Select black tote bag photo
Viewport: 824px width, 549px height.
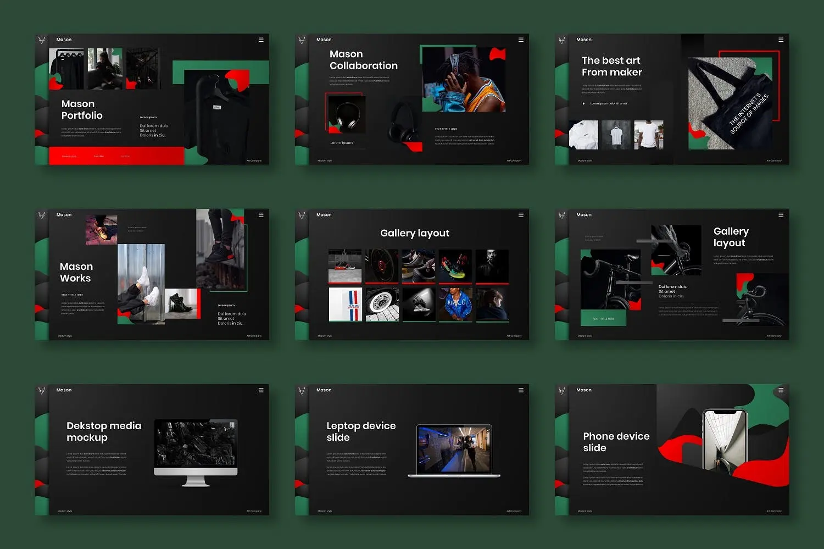731,103
